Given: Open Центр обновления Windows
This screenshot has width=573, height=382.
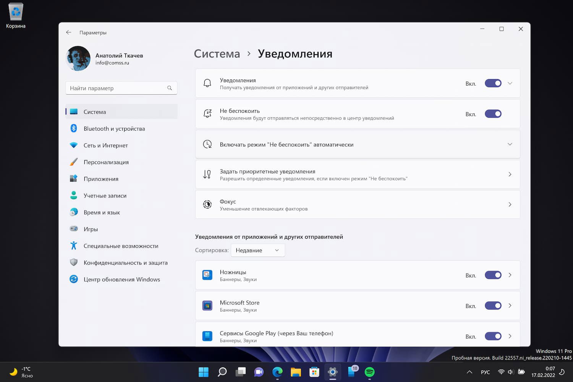Looking at the screenshot, I should point(121,279).
